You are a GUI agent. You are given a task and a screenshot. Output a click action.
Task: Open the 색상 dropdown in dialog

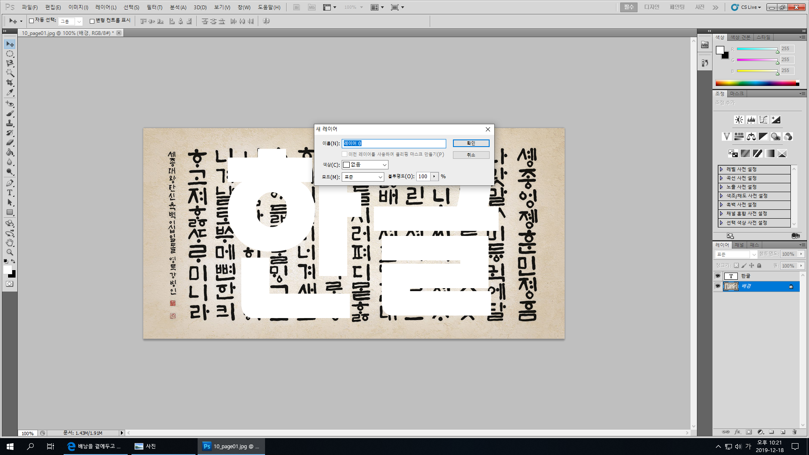365,165
